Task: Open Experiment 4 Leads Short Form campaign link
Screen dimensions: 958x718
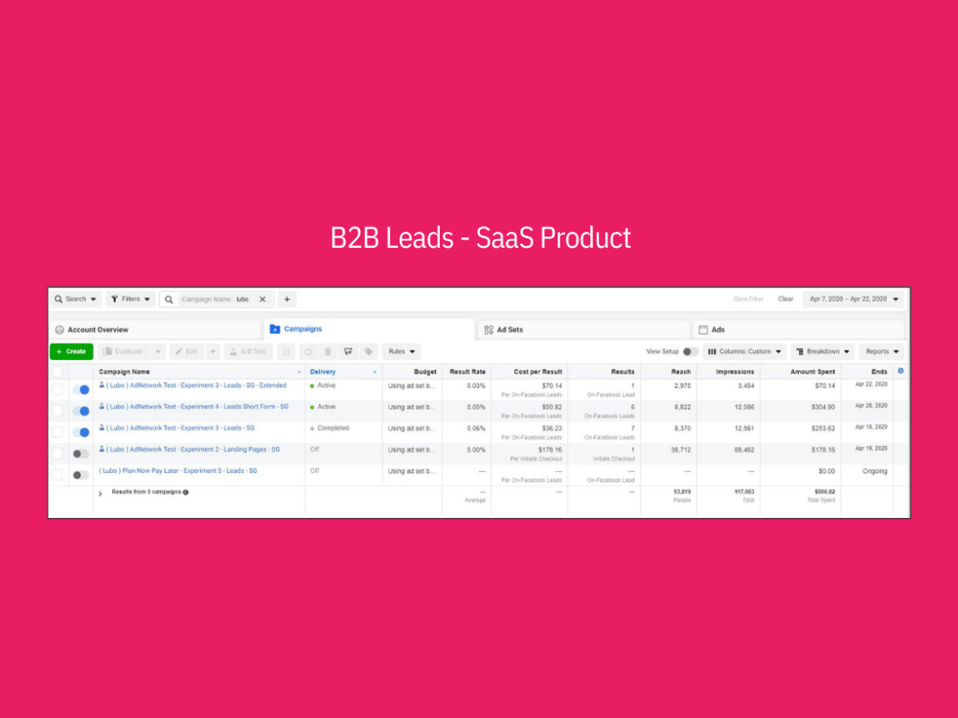Action: 197,407
